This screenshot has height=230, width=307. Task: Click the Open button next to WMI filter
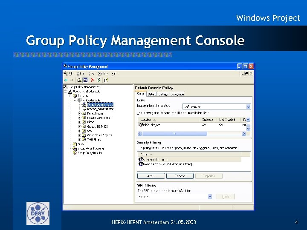(x=226, y=196)
